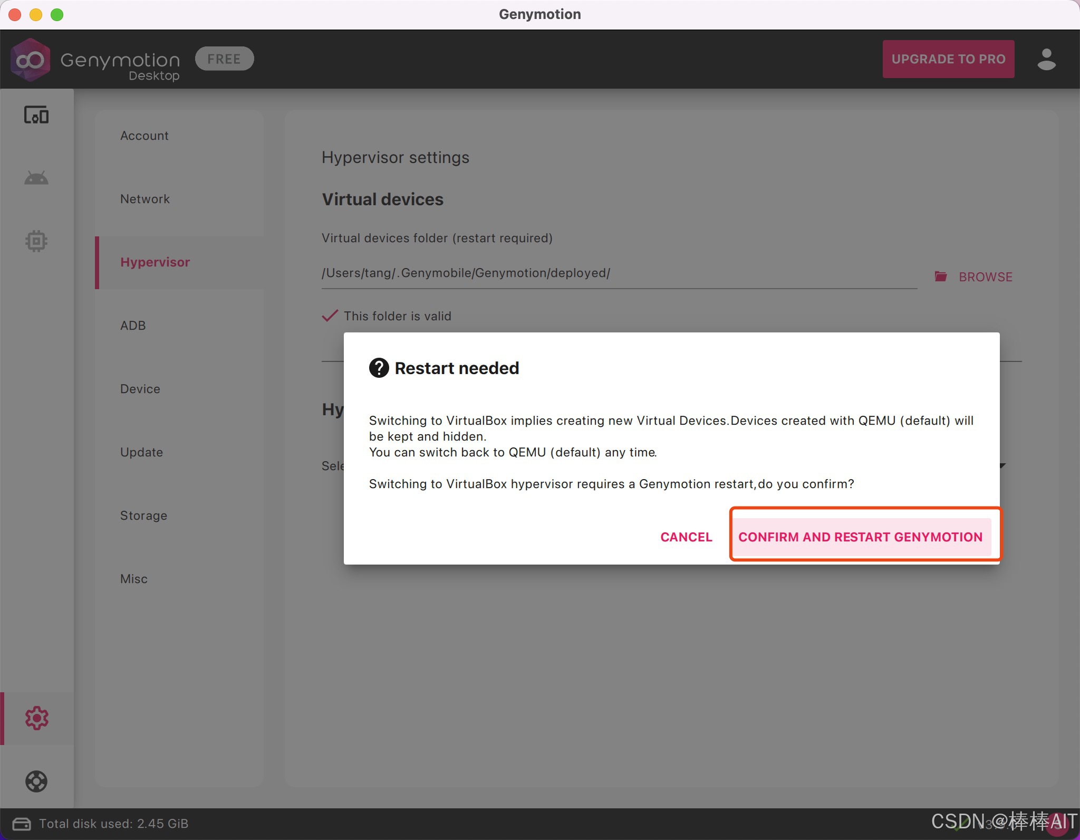Select Hypervisor settings tab
The image size is (1080, 840).
point(179,262)
